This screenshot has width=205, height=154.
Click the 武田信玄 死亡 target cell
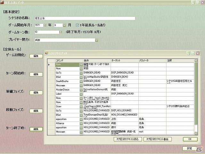[x=125, y=85]
